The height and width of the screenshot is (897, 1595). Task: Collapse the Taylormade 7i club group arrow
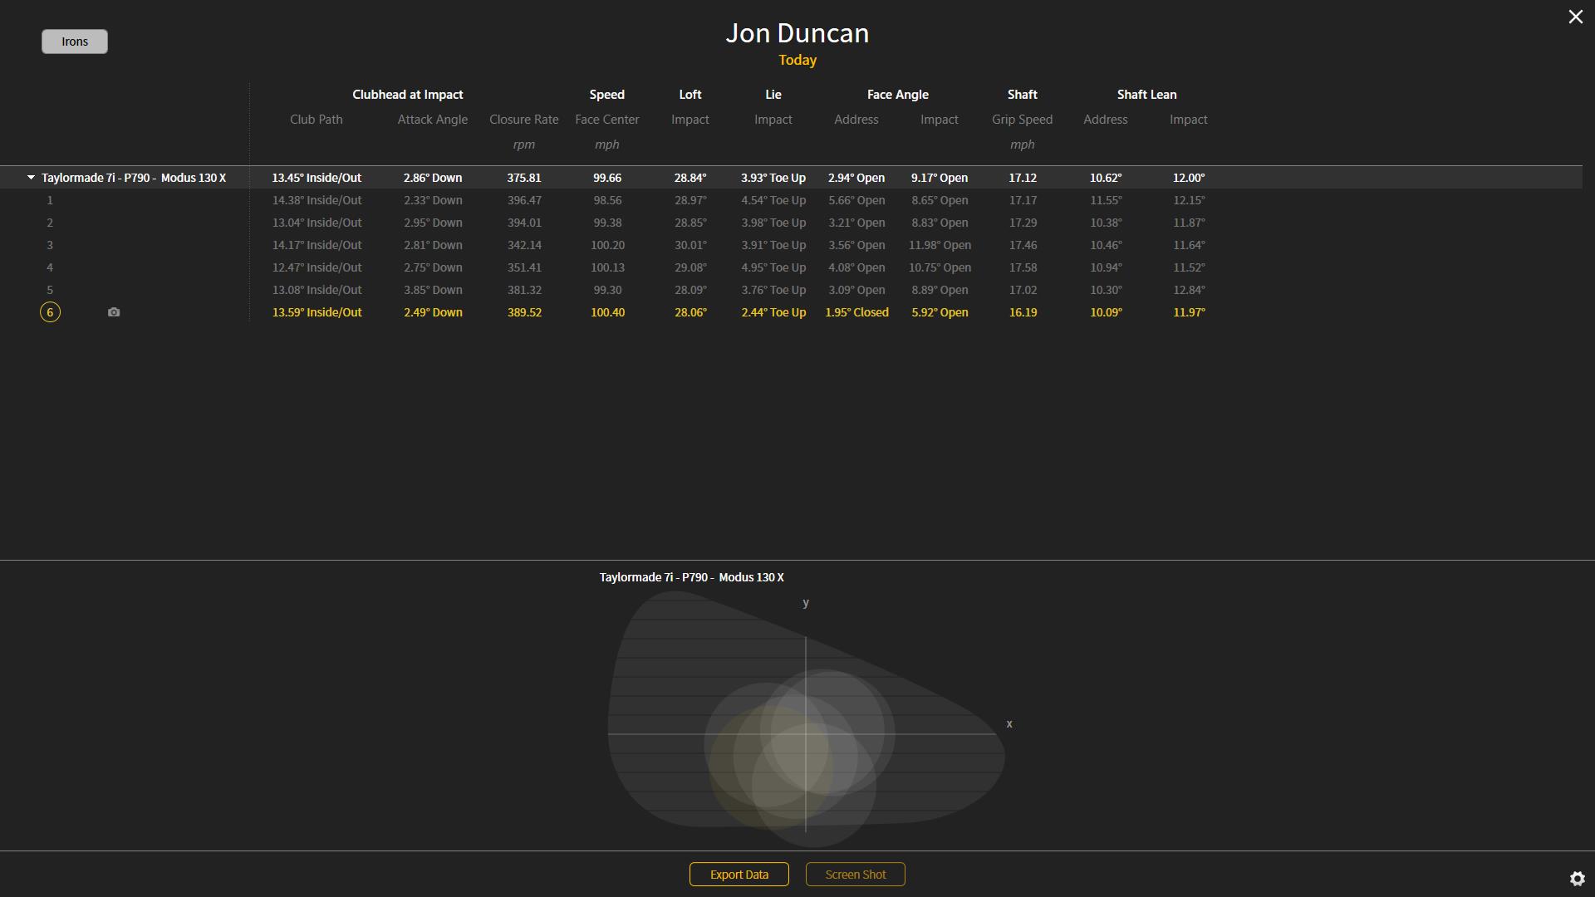click(31, 178)
